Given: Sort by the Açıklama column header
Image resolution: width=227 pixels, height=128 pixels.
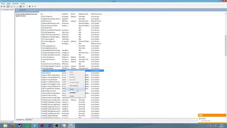Looking at the screenshot, I should click(x=66, y=14).
